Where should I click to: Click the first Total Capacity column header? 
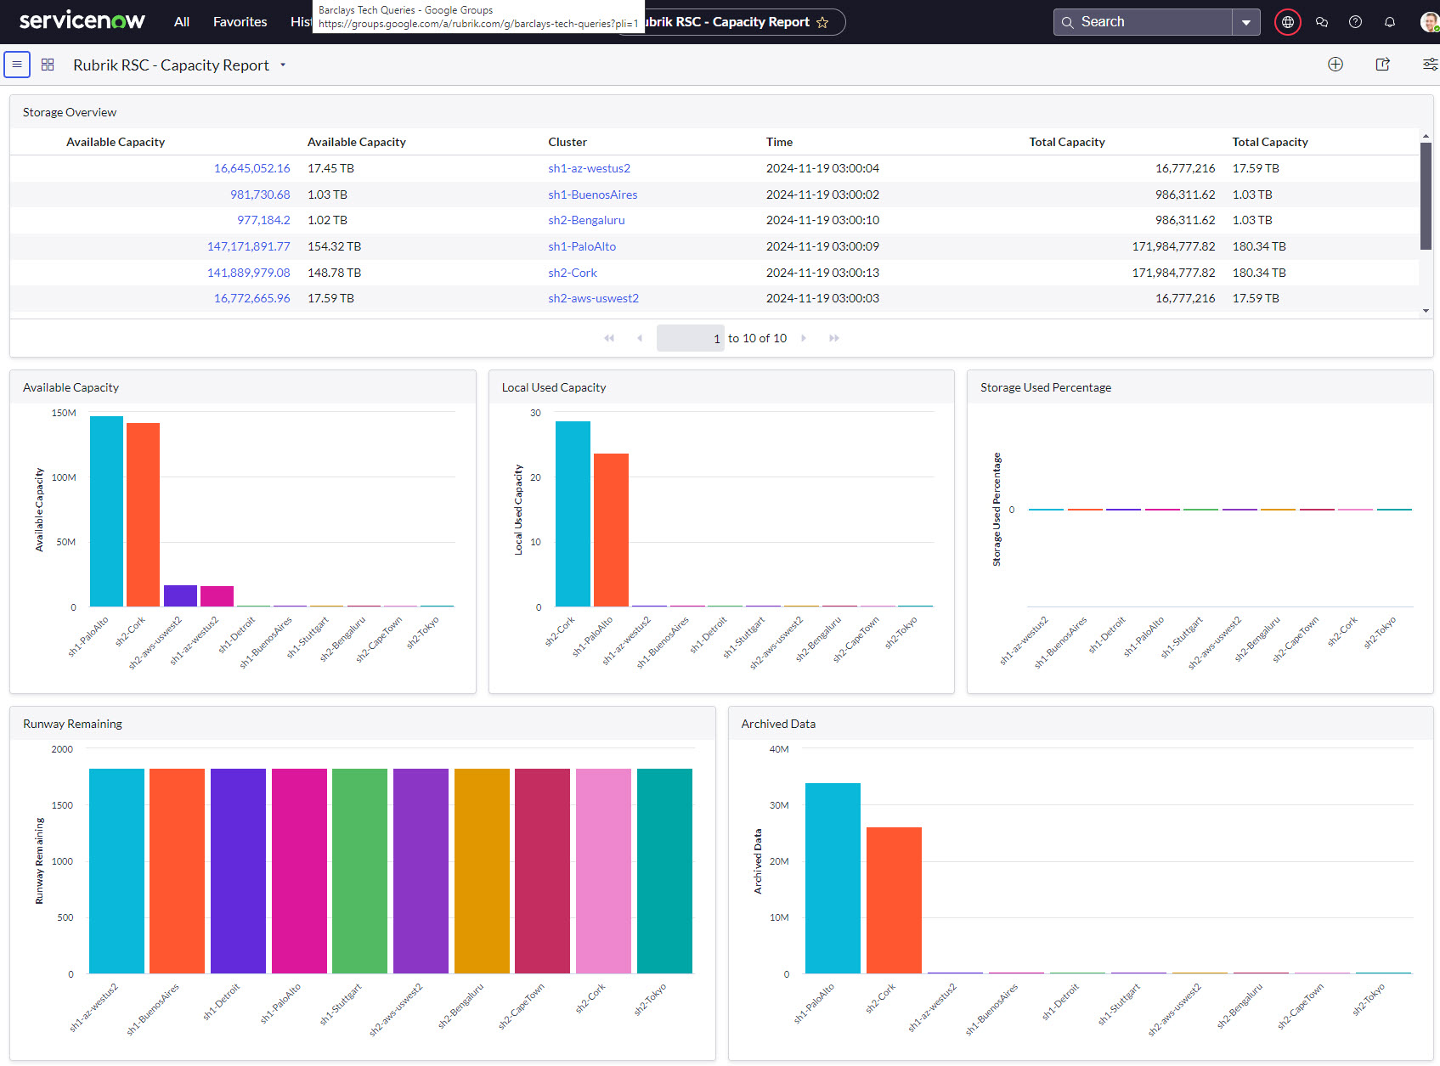click(x=1067, y=142)
